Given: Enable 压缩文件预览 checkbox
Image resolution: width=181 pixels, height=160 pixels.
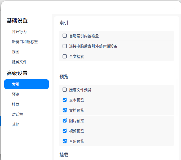Looking at the screenshot, I should coord(65,90).
